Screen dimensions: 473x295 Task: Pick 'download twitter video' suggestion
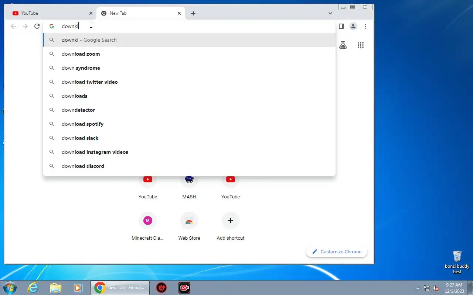(x=189, y=82)
